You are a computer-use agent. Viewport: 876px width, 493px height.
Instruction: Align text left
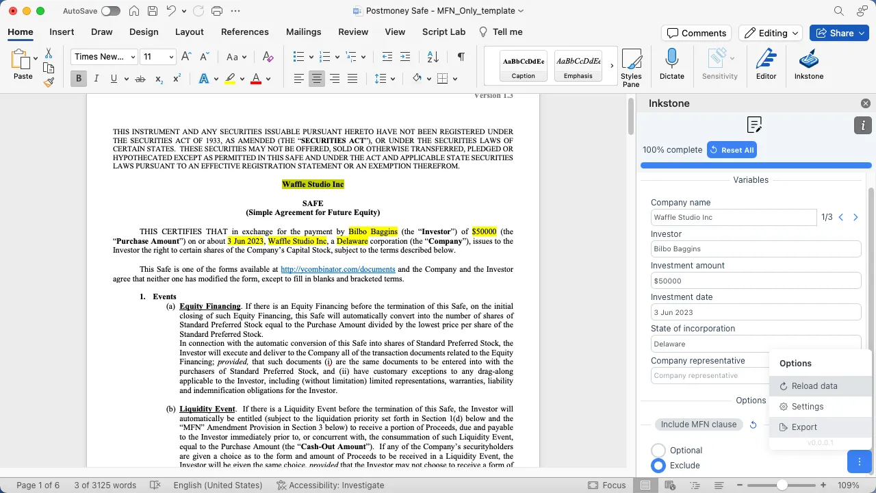pos(299,79)
